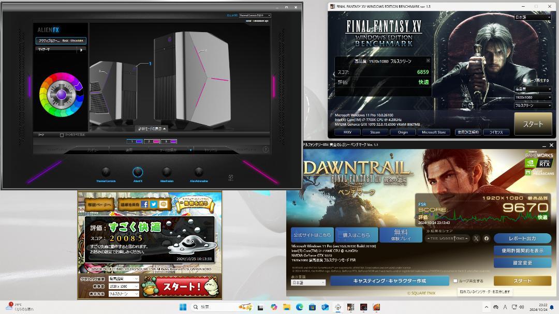Open File Explorer from the taskbar

[x=287, y=307]
